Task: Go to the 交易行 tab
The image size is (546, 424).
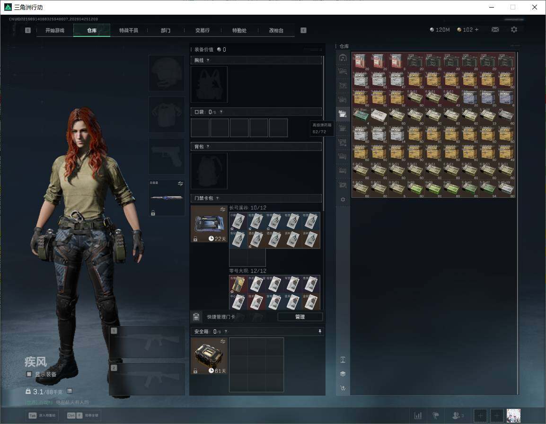Action: [203, 30]
